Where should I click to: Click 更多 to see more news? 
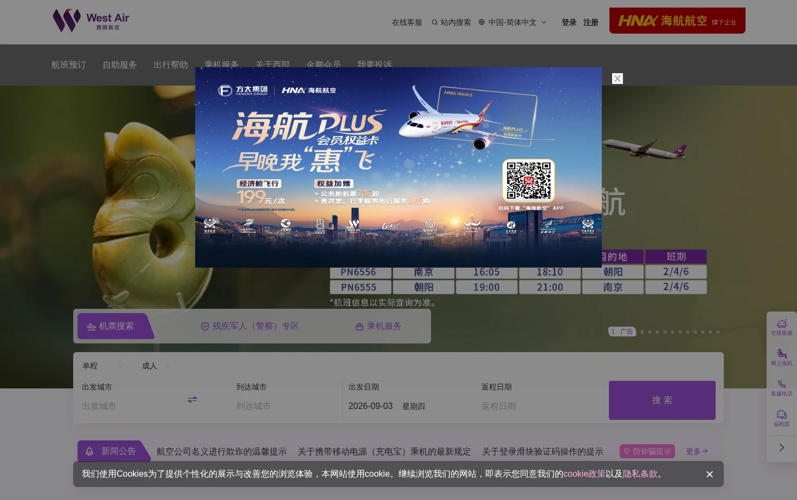click(x=697, y=451)
